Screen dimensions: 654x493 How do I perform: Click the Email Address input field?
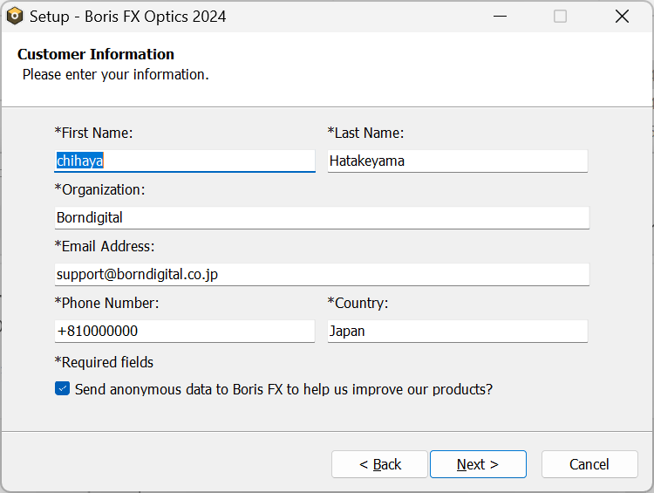[x=322, y=274]
